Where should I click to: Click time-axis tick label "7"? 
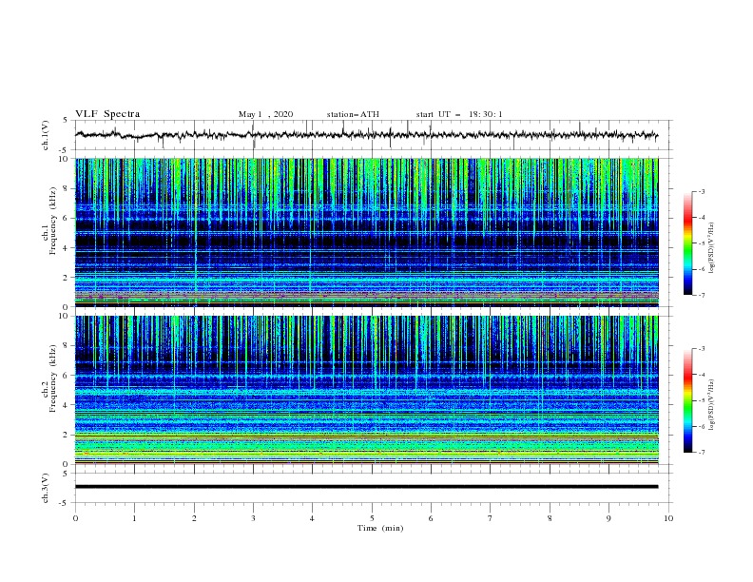point(491,518)
